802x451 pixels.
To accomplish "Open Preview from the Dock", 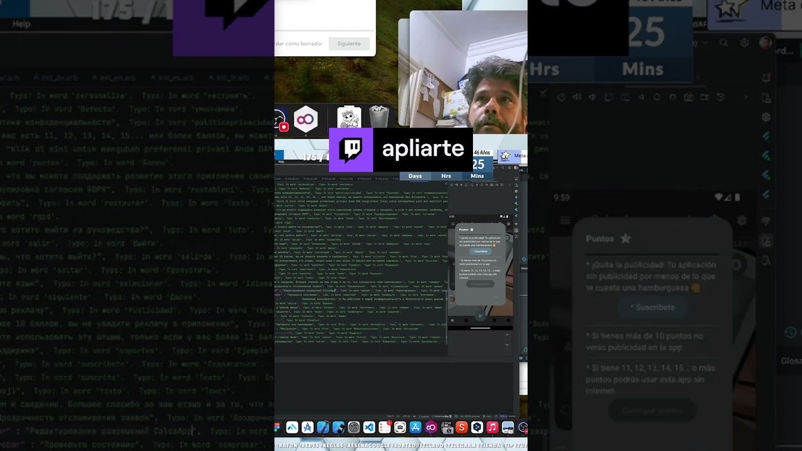I will point(508,427).
